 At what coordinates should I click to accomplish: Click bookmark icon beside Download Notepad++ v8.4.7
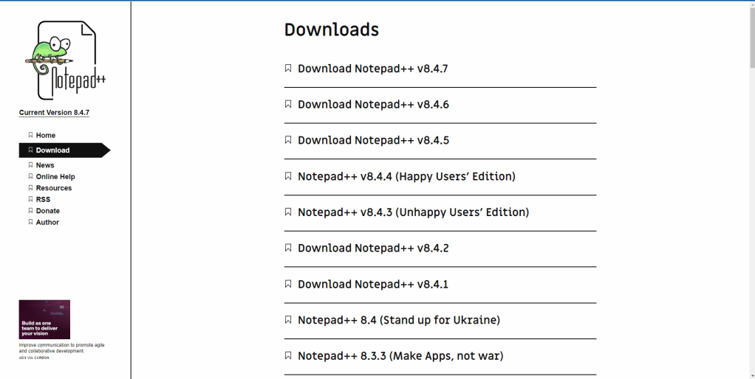(x=288, y=69)
